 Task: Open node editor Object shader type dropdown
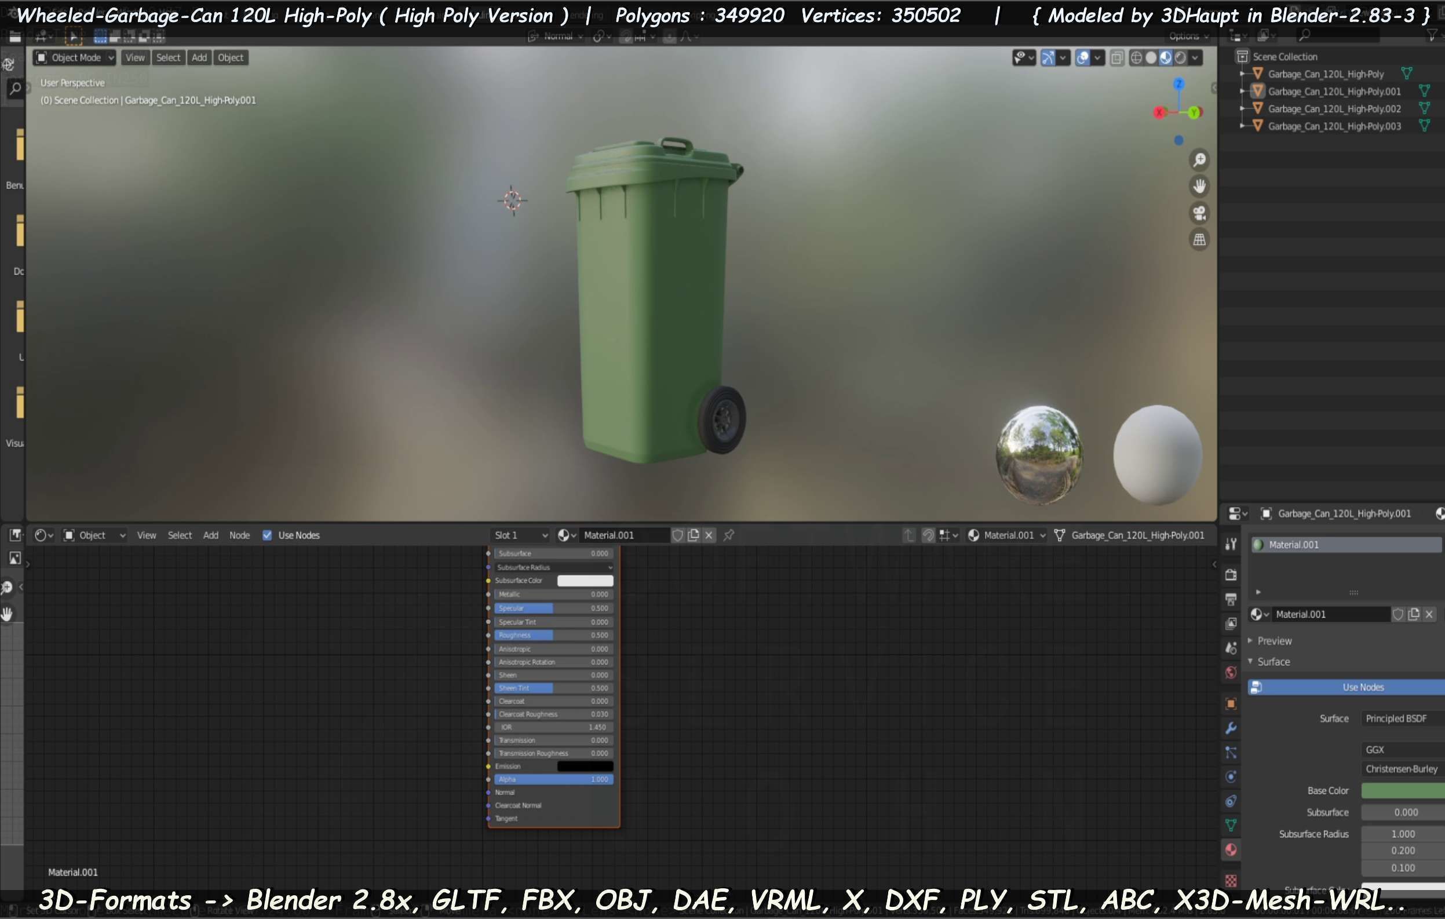[x=94, y=535]
